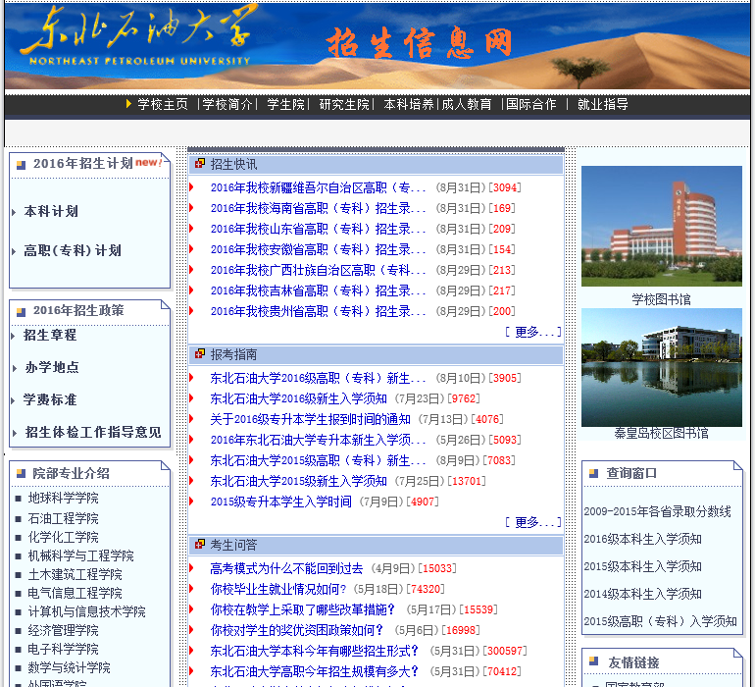755x687 pixels.
Task: Open the Xinjiang 新疆维吾尔自治区高职 news item
Action: [x=319, y=187]
